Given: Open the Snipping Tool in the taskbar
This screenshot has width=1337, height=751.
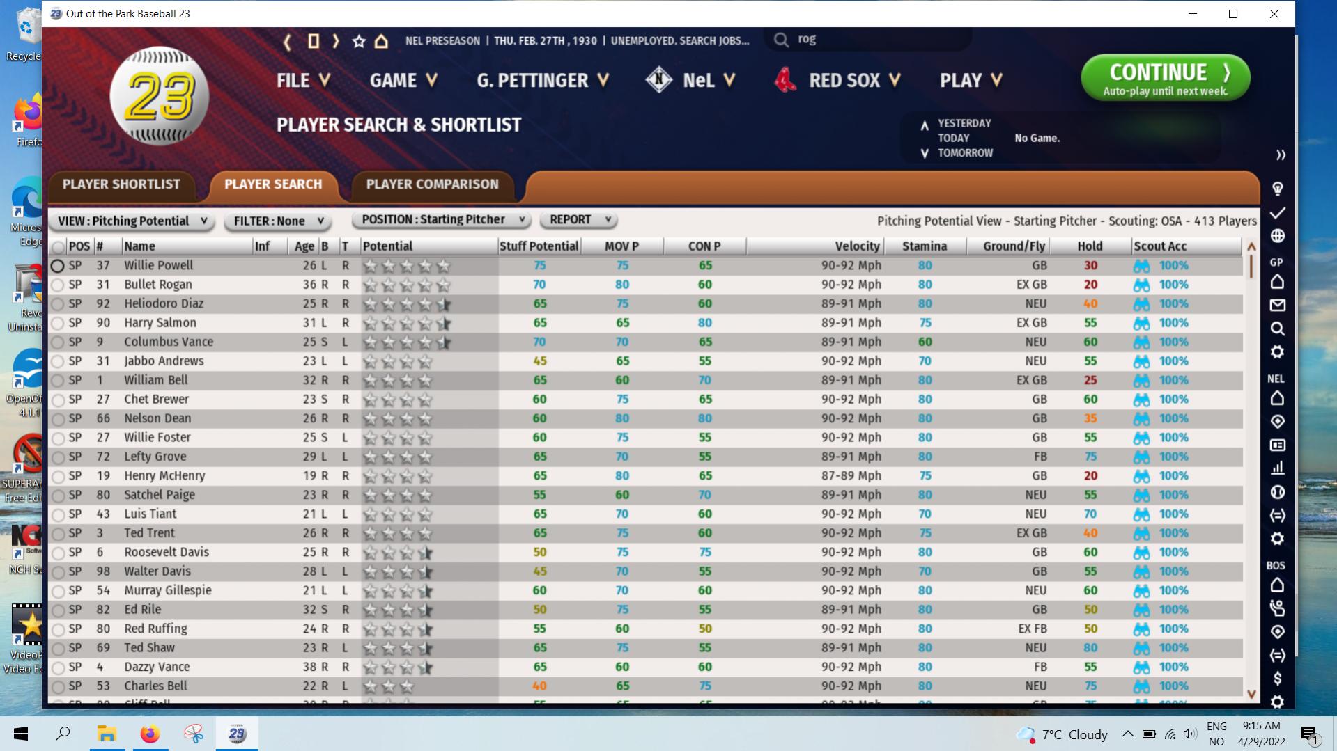Looking at the screenshot, I should click(x=194, y=734).
